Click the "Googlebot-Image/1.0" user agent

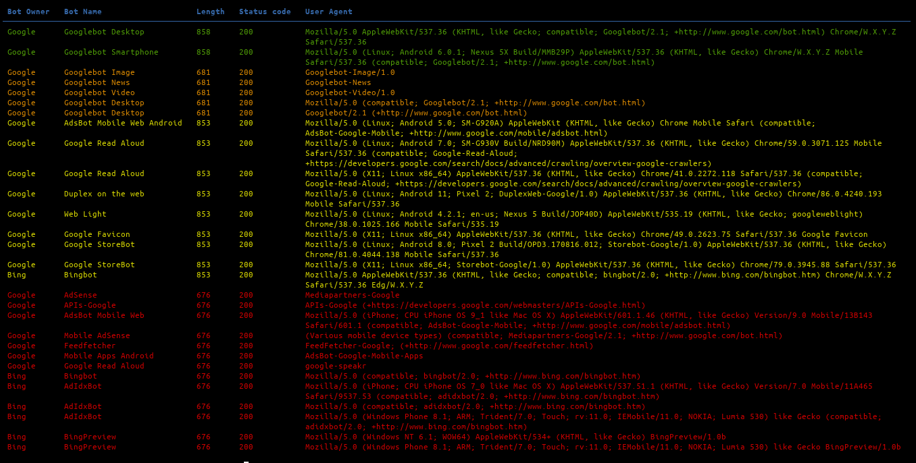tap(350, 72)
